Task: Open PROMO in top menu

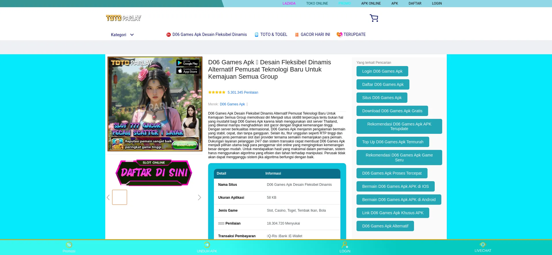Action: pyautogui.click(x=344, y=3)
